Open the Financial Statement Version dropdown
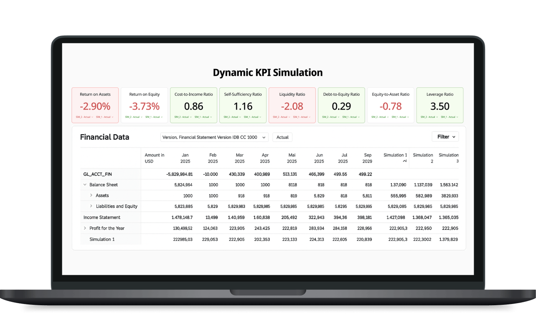Image resolution: width=536 pixels, height=314 pixels. point(214,137)
